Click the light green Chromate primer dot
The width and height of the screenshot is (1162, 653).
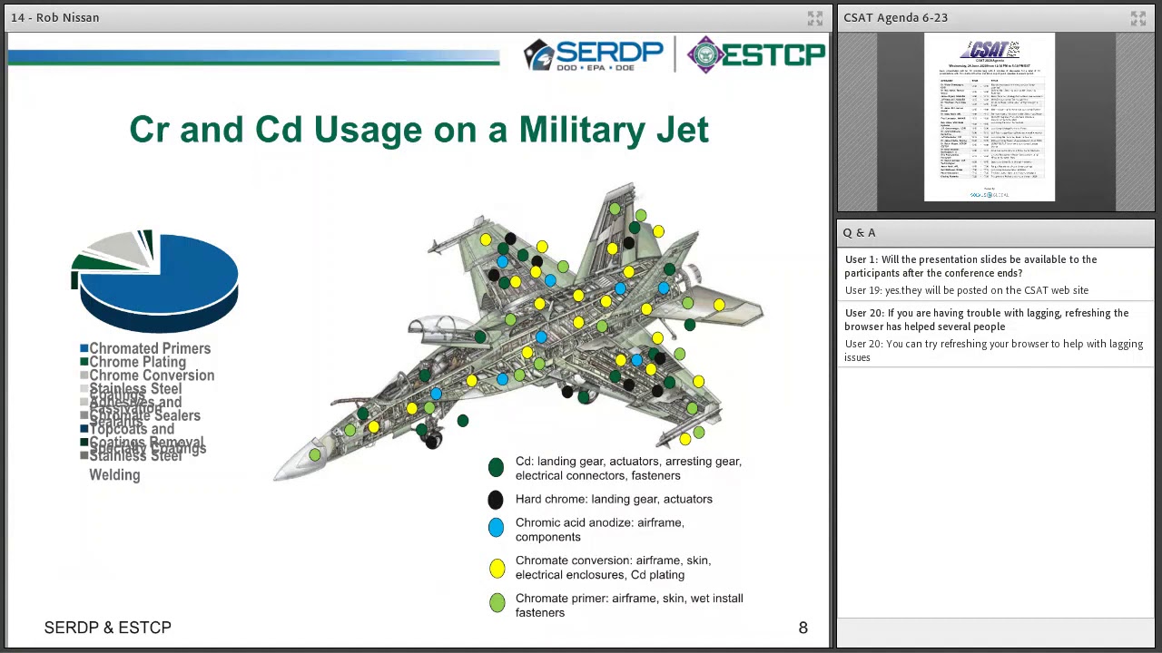click(x=497, y=603)
